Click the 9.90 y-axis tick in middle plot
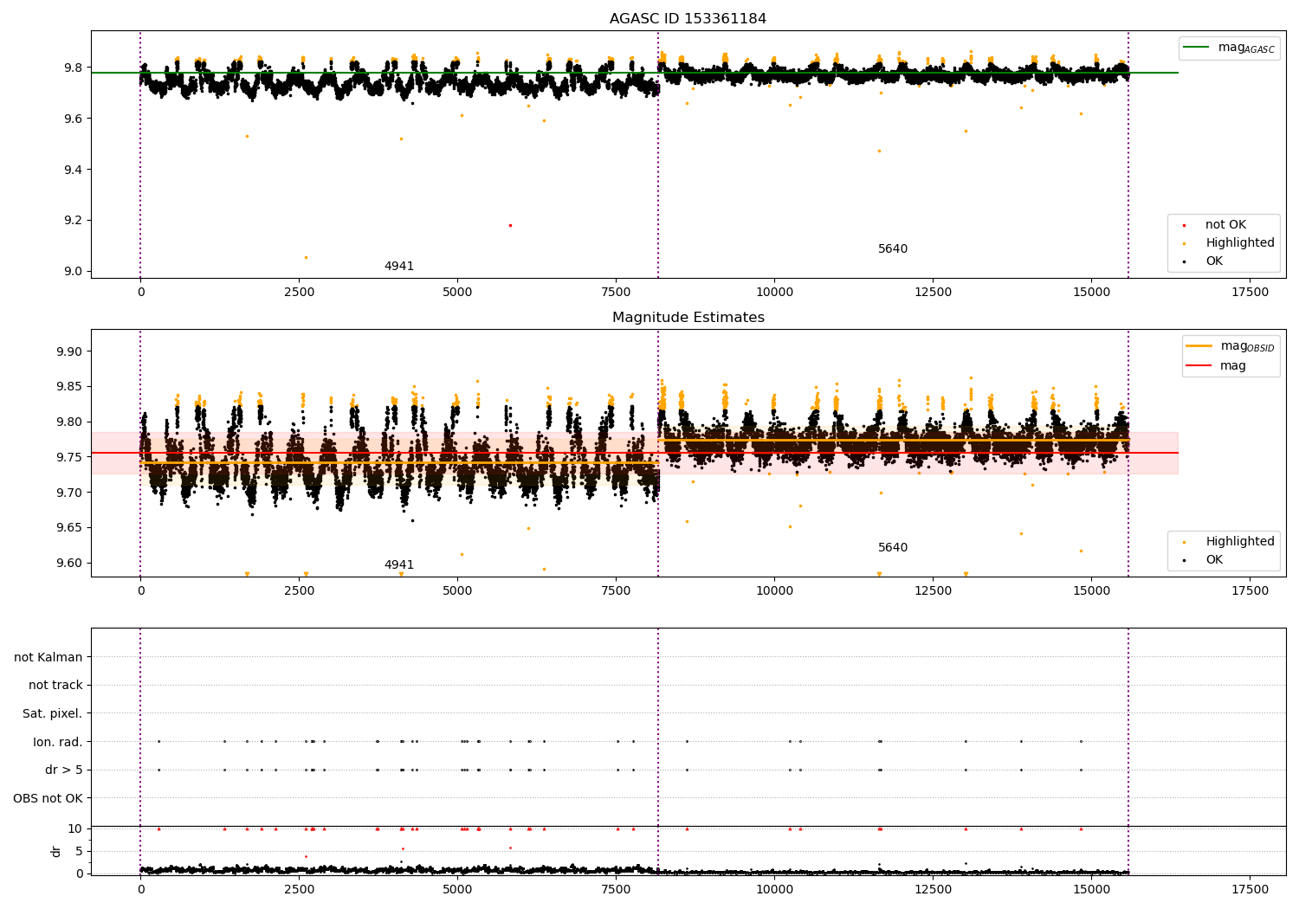The width and height of the screenshot is (1299, 909). 70,352
